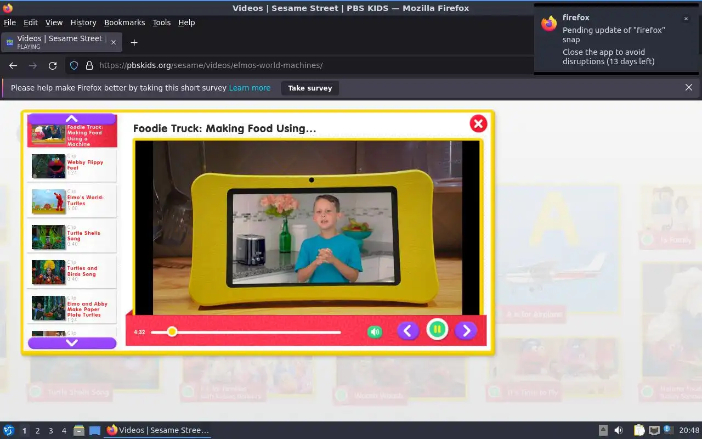
Task: Open the Tools menu
Action: click(x=162, y=22)
